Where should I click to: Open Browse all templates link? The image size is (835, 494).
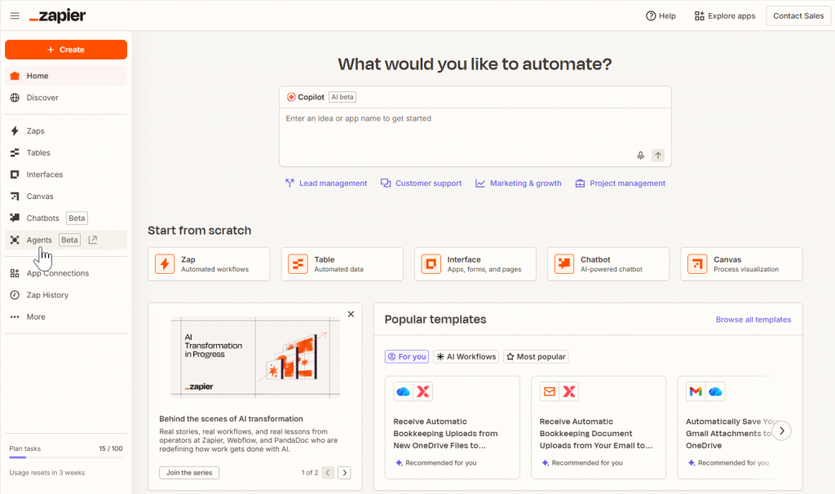click(x=753, y=320)
